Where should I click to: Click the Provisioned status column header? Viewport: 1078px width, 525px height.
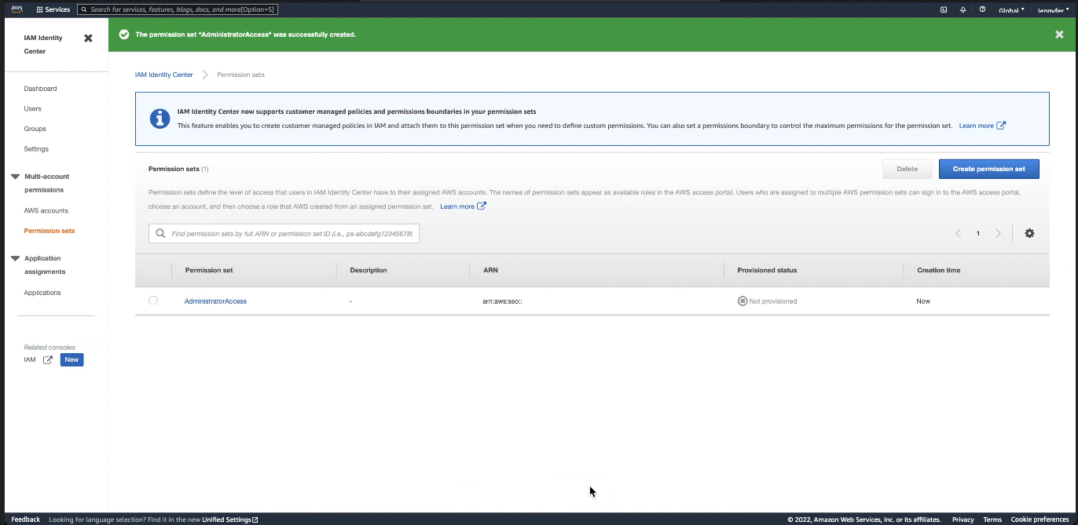pos(767,270)
